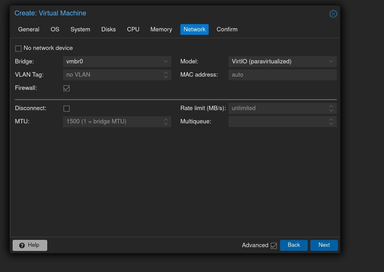
Task: Open the CPU tab
Action: point(133,29)
